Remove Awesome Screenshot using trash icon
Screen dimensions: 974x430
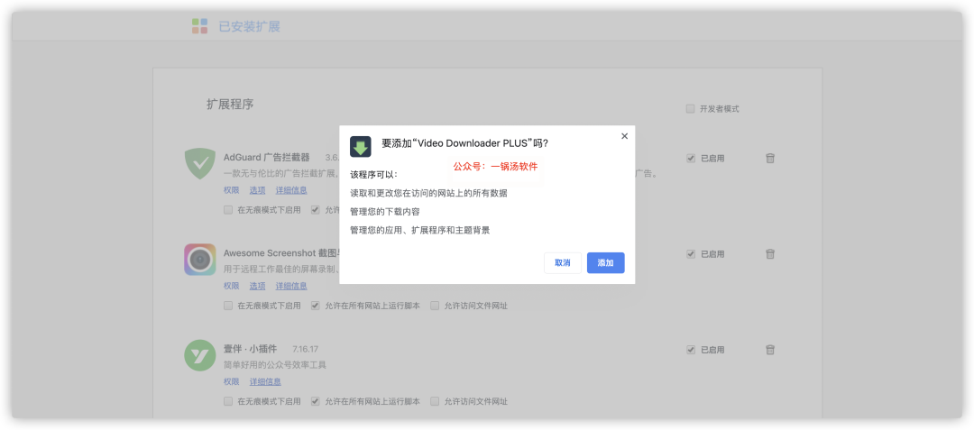(770, 254)
